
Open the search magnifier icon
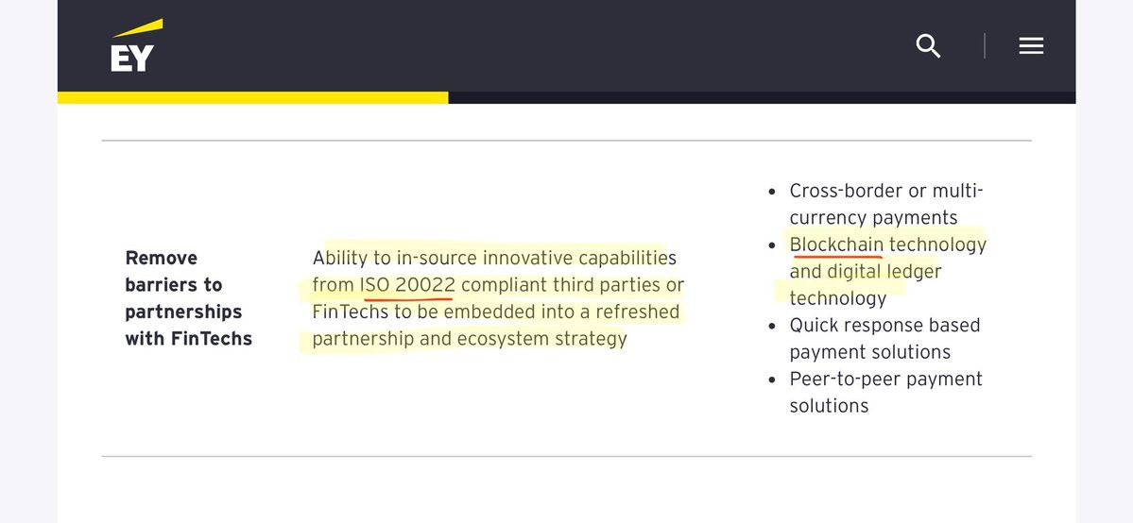click(928, 45)
